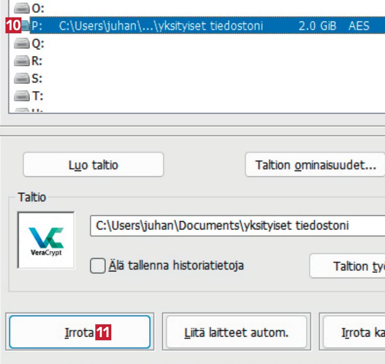This screenshot has height=364, width=385.
Task: Select the T: drive icon
Action: click(x=21, y=96)
